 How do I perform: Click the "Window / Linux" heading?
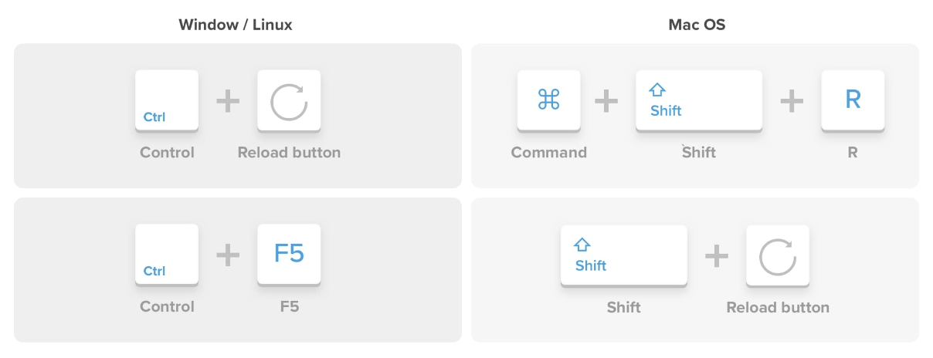click(x=236, y=25)
